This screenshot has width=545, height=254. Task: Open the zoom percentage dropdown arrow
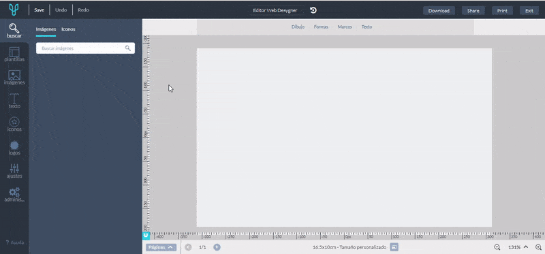click(525, 247)
